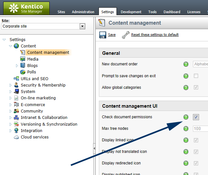Expand Security & Membership node
This screenshot has width=208, height=175.
11,85
